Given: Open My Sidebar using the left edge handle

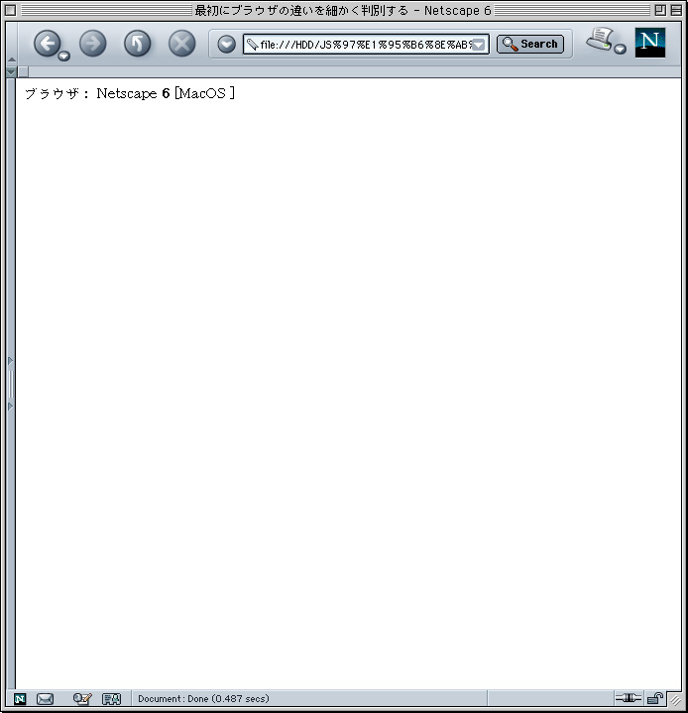Looking at the screenshot, I should coord(11,384).
